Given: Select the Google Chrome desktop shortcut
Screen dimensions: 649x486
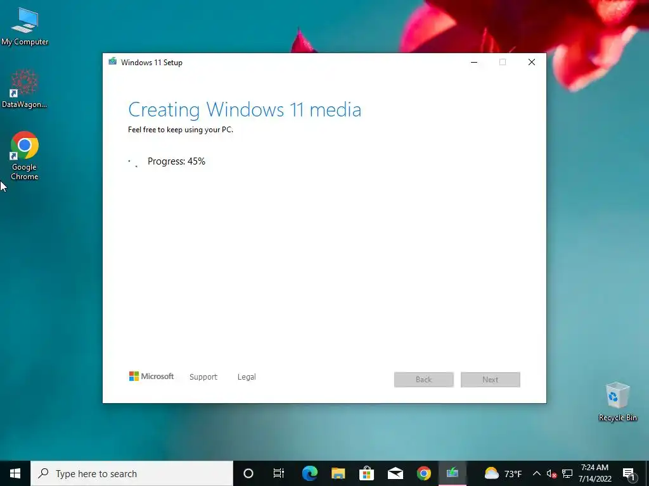Looking at the screenshot, I should click(25, 156).
